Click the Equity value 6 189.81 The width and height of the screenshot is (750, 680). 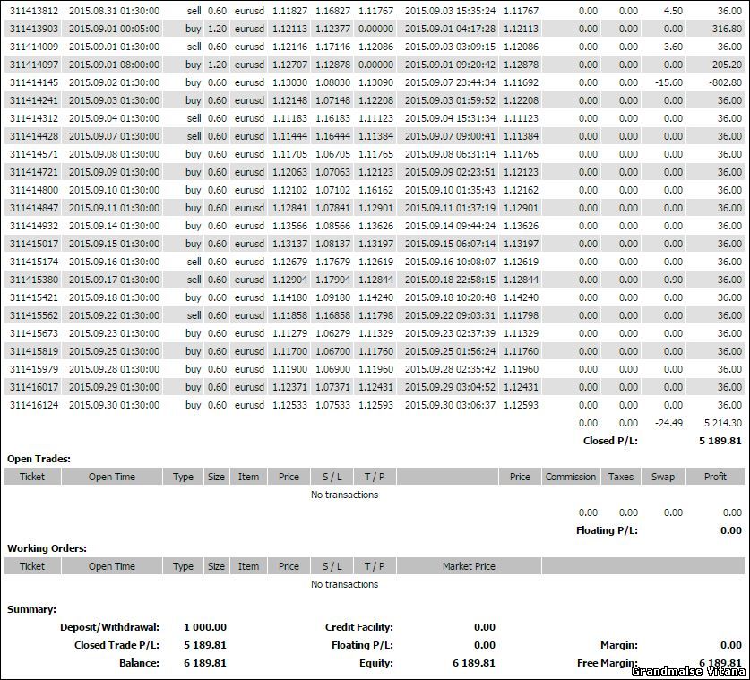pos(474,663)
